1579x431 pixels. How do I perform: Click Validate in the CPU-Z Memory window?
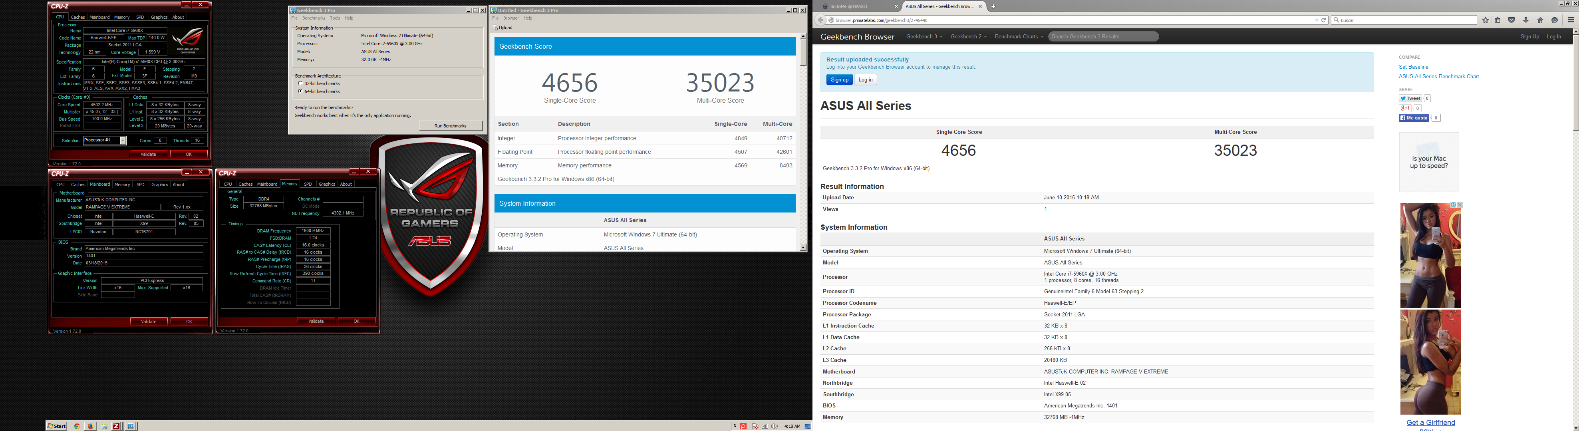pyautogui.click(x=316, y=321)
